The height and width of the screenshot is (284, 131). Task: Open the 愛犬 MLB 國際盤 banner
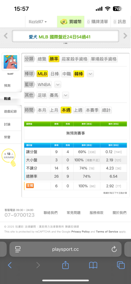coord(65,36)
